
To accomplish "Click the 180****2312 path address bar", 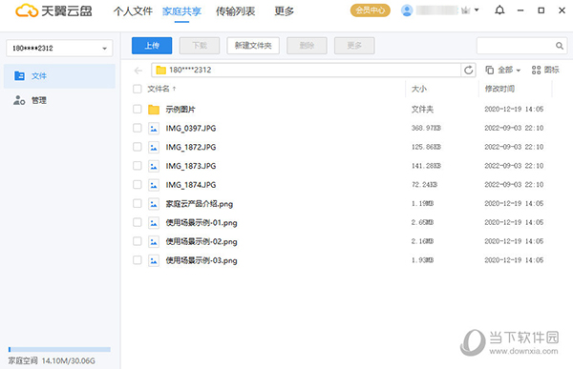I will point(307,70).
